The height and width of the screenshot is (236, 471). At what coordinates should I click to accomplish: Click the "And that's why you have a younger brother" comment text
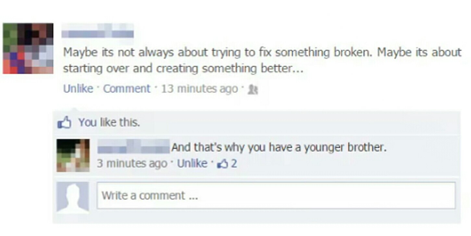[279, 148]
